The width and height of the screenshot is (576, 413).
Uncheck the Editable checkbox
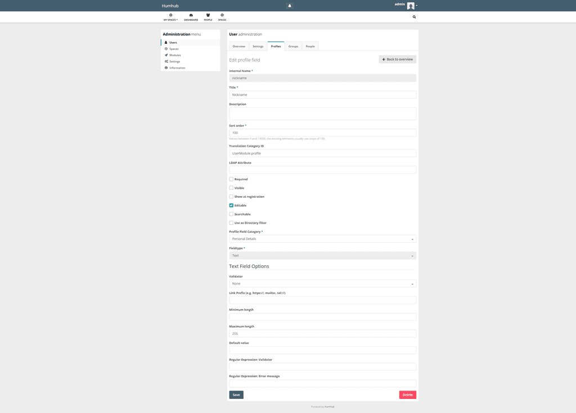tap(231, 205)
